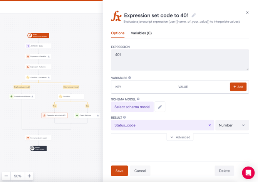The width and height of the screenshot is (258, 182).
Task: Zoom in the canvas with plus button
Action: click(29, 176)
